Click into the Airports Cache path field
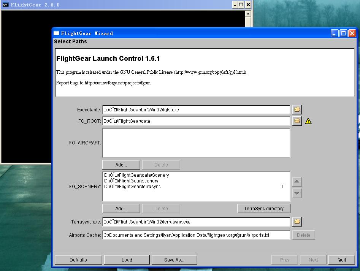This screenshot has height=271, width=360. 196,235
